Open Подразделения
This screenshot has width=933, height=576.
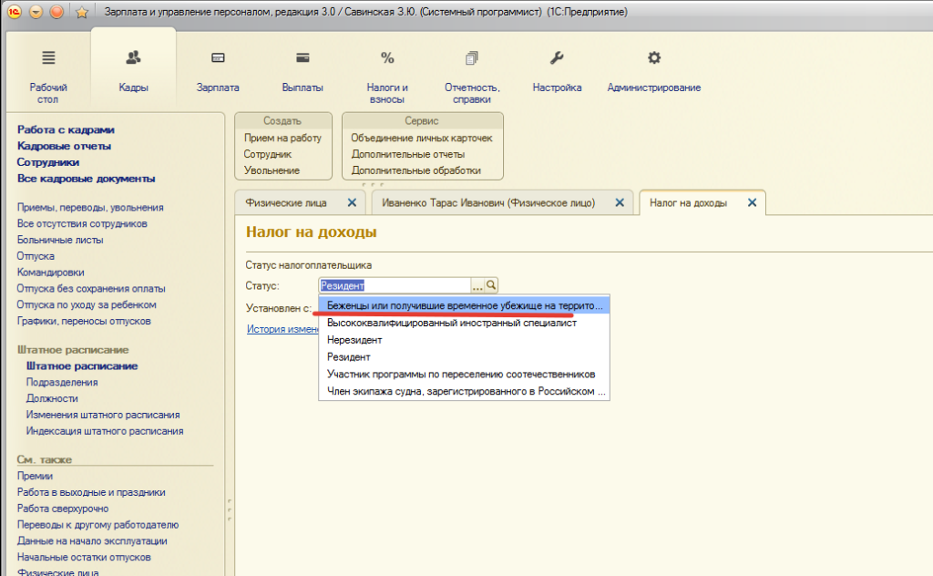62,382
